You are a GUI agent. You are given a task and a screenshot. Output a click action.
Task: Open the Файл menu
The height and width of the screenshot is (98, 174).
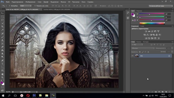(8, 2)
